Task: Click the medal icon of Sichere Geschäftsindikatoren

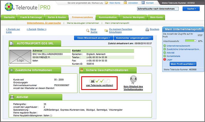Action: point(82,70)
